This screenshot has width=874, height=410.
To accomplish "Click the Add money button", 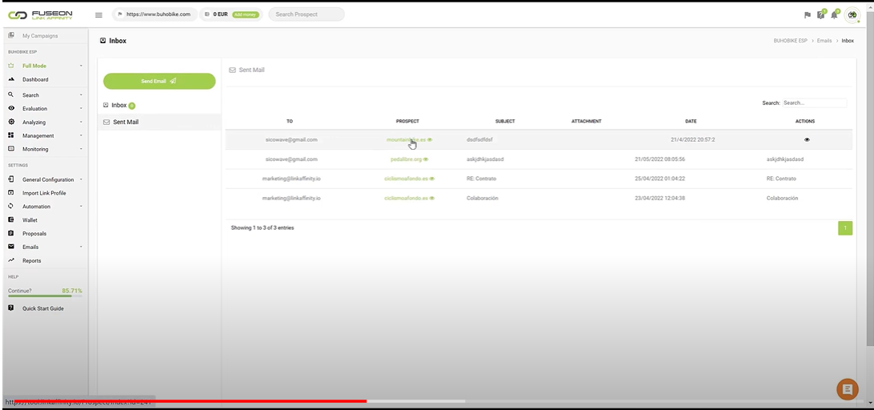I will 246,14.
